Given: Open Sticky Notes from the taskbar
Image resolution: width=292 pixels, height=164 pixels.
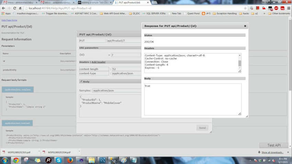Looking at the screenshot, I should click(37, 160).
